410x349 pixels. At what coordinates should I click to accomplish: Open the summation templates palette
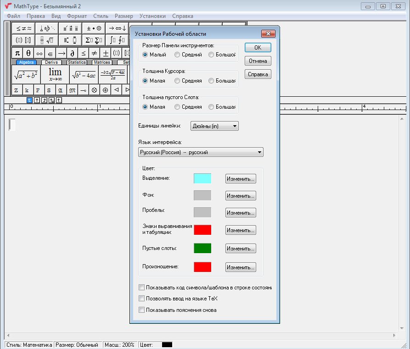94,40
